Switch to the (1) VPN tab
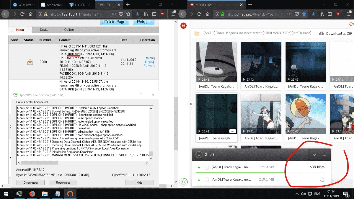354x199 pixels. tap(81, 5)
